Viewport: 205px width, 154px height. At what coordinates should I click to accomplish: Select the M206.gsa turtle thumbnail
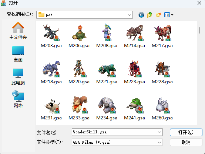(79, 32)
